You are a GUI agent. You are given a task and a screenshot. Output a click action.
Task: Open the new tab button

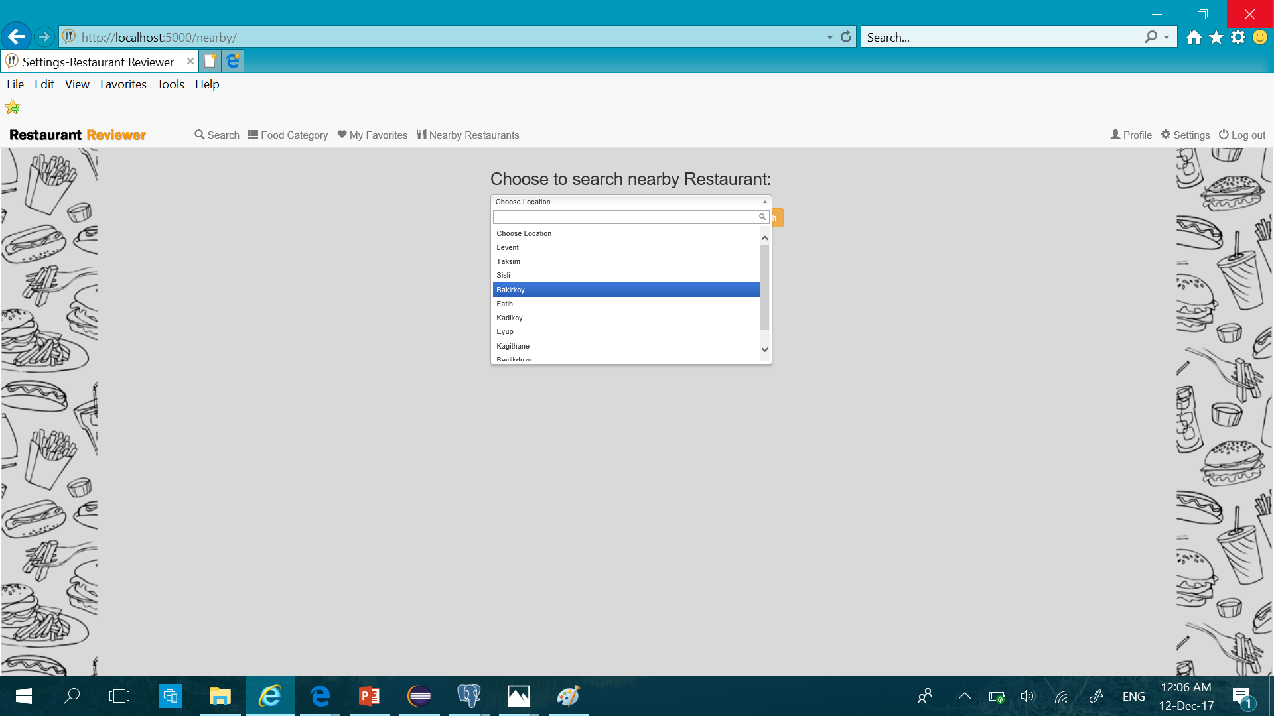(210, 61)
